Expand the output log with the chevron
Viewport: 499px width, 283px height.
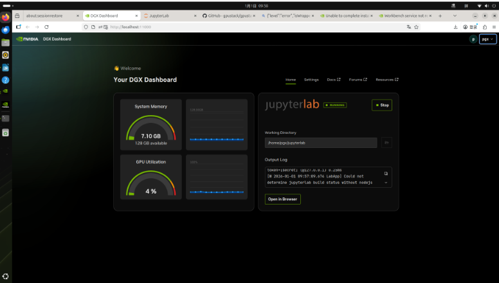click(386, 183)
